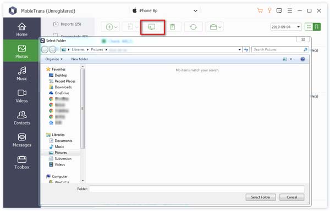This screenshot has height=211, width=330.
Task: Open Contacts section in sidebar
Action: (x=21, y=118)
